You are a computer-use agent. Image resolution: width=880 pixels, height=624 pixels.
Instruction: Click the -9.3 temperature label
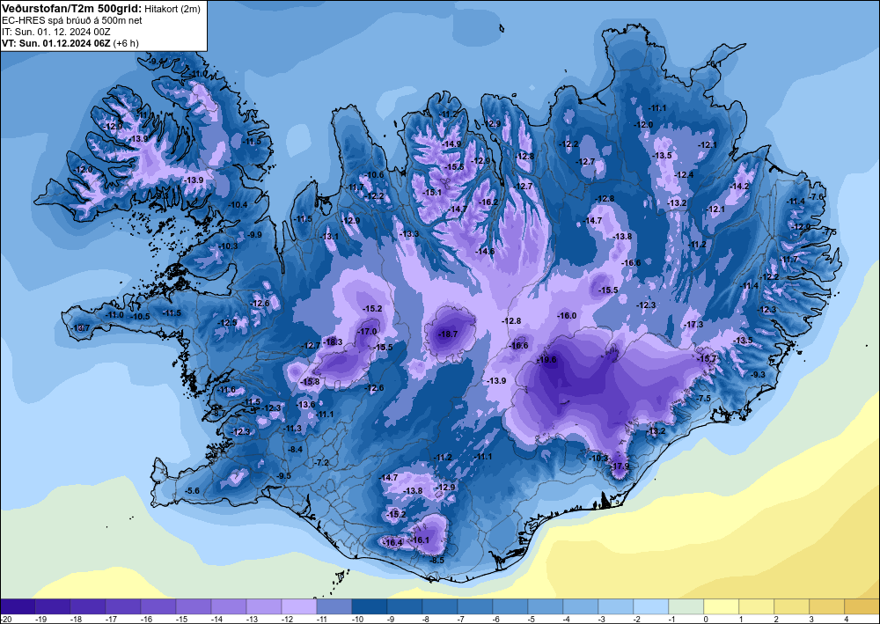coord(758,375)
